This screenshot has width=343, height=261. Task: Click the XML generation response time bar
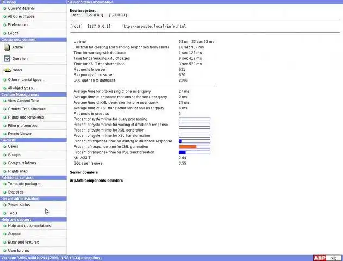point(195,147)
